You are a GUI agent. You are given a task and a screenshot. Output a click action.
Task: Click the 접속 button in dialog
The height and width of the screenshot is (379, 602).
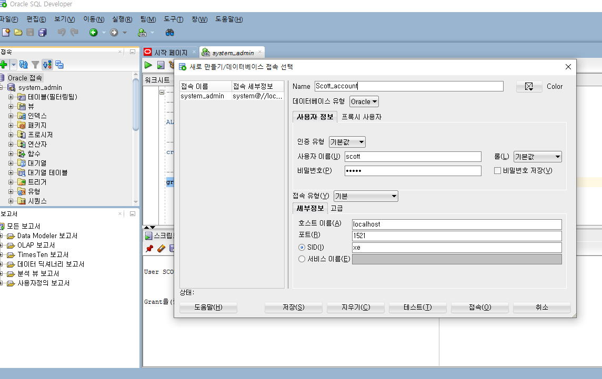click(x=480, y=308)
